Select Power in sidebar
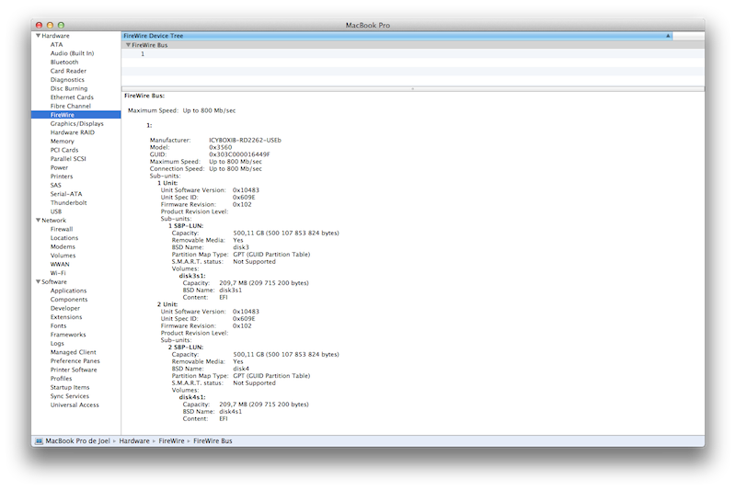Image resolution: width=736 pixels, height=490 pixels. [59, 167]
